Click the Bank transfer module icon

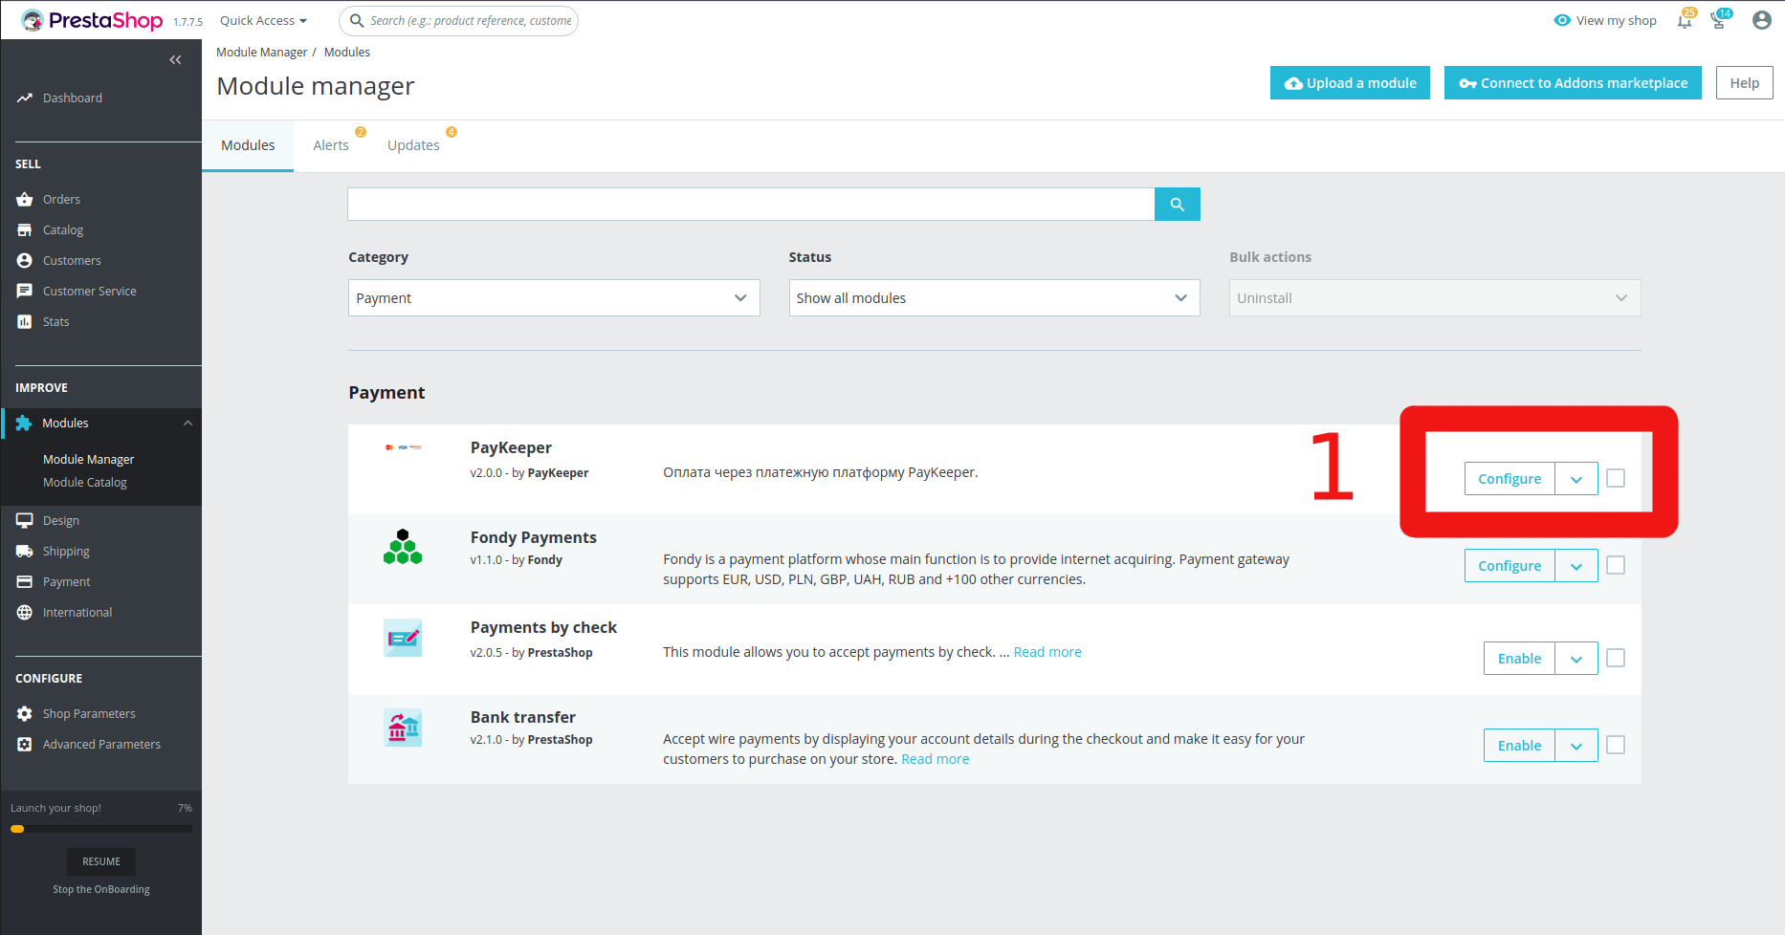(403, 728)
